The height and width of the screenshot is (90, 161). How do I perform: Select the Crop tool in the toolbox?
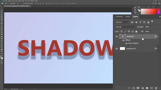point(2,17)
